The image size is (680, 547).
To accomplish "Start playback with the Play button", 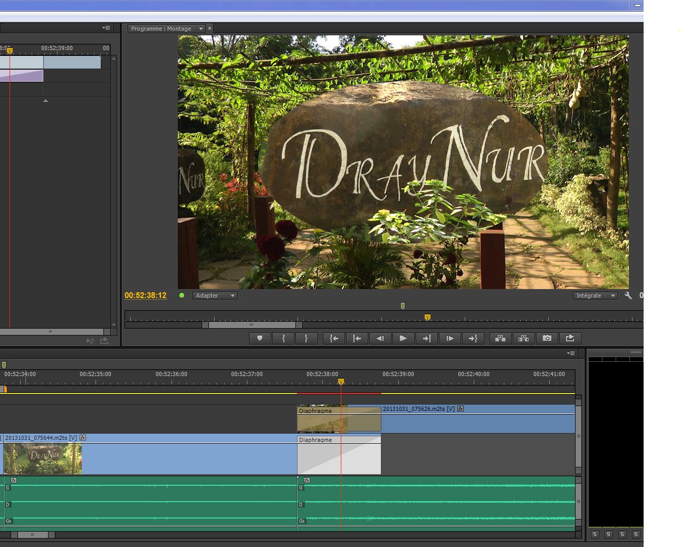I will pyautogui.click(x=403, y=339).
